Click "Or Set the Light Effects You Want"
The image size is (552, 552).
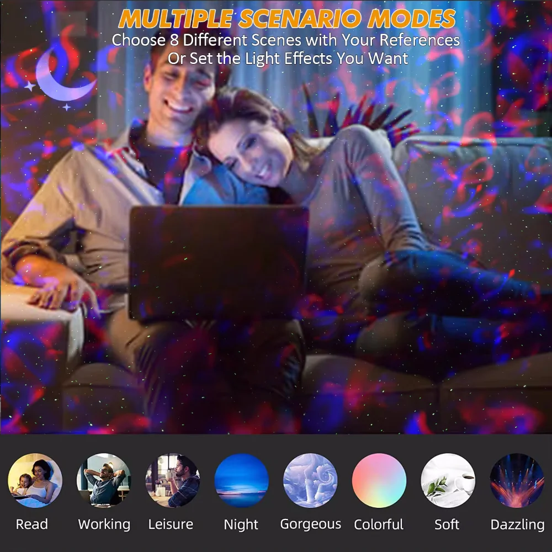[288, 59]
